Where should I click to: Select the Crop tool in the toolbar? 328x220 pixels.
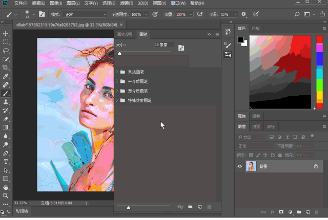tap(6, 68)
